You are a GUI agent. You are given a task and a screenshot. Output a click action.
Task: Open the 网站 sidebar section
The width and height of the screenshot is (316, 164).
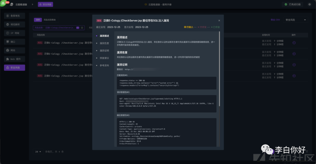pyautogui.click(x=15, y=50)
